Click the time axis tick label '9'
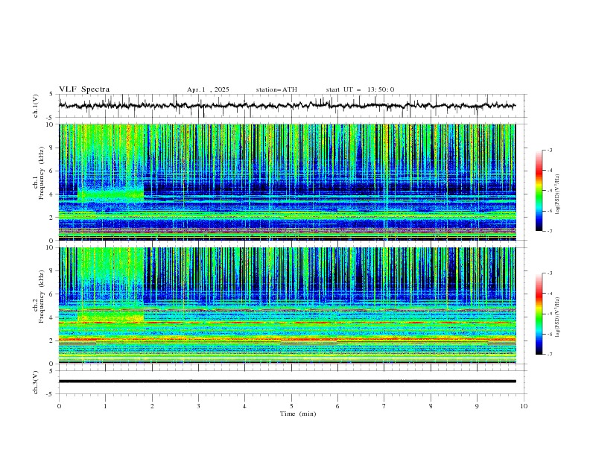The image size is (590, 456). pos(477,406)
